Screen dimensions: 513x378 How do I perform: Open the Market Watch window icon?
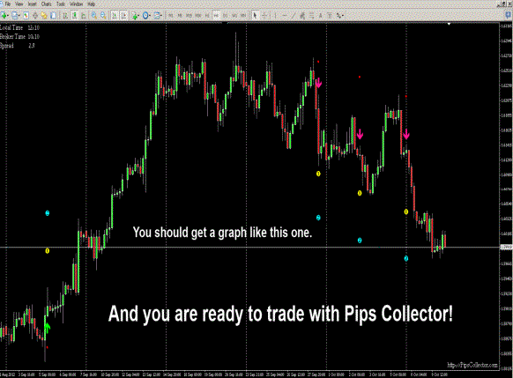[26, 15]
